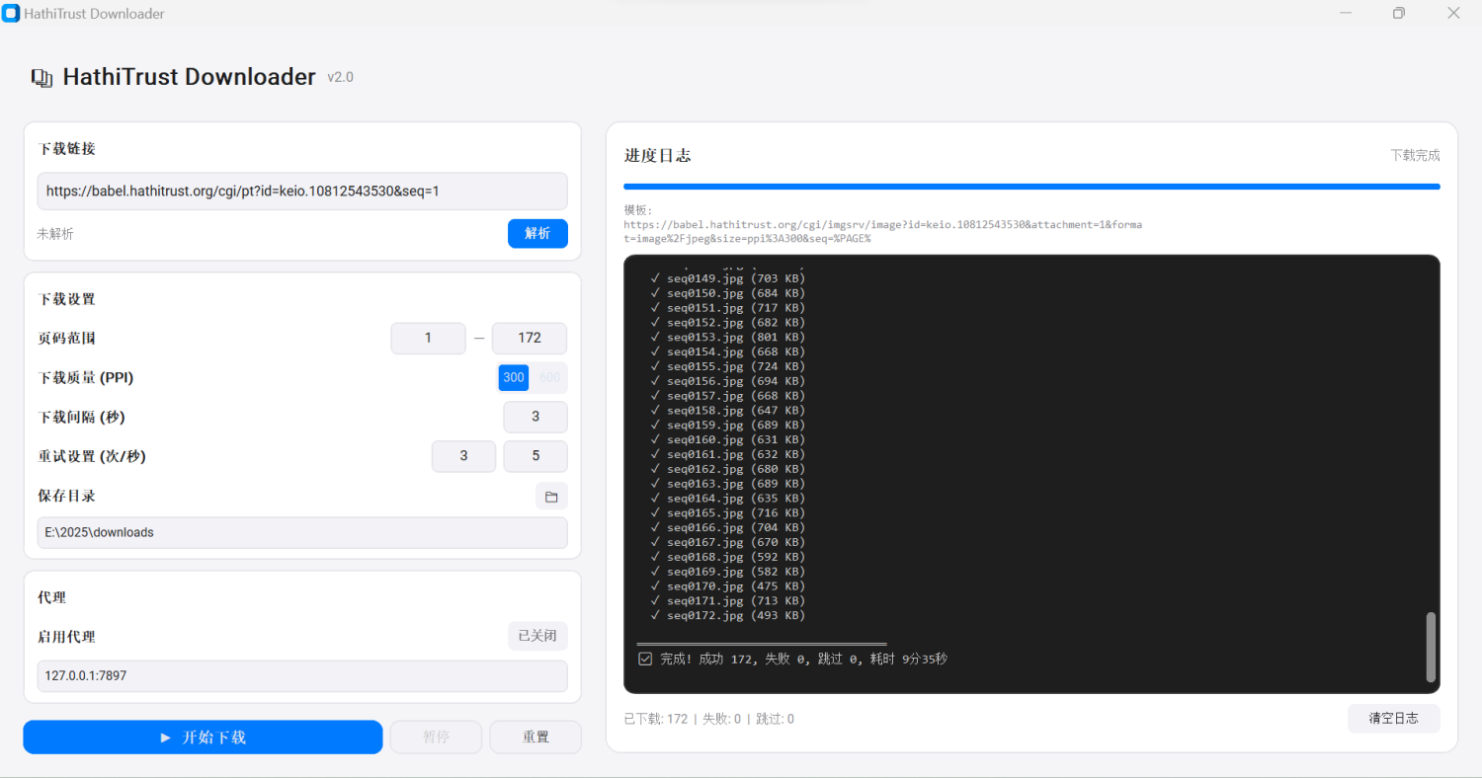The width and height of the screenshot is (1482, 778).
Task: Select 600 PPI download quality
Action: pyautogui.click(x=549, y=378)
